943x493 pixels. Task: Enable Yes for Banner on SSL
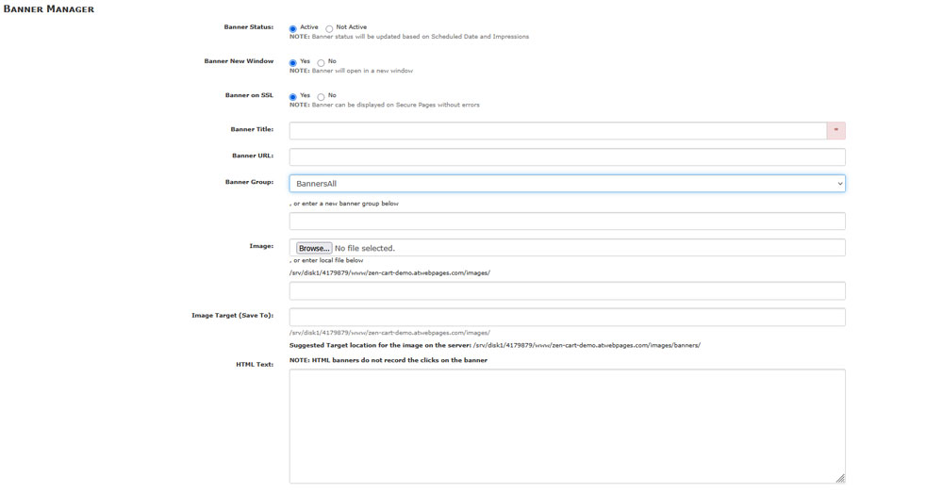tap(293, 97)
